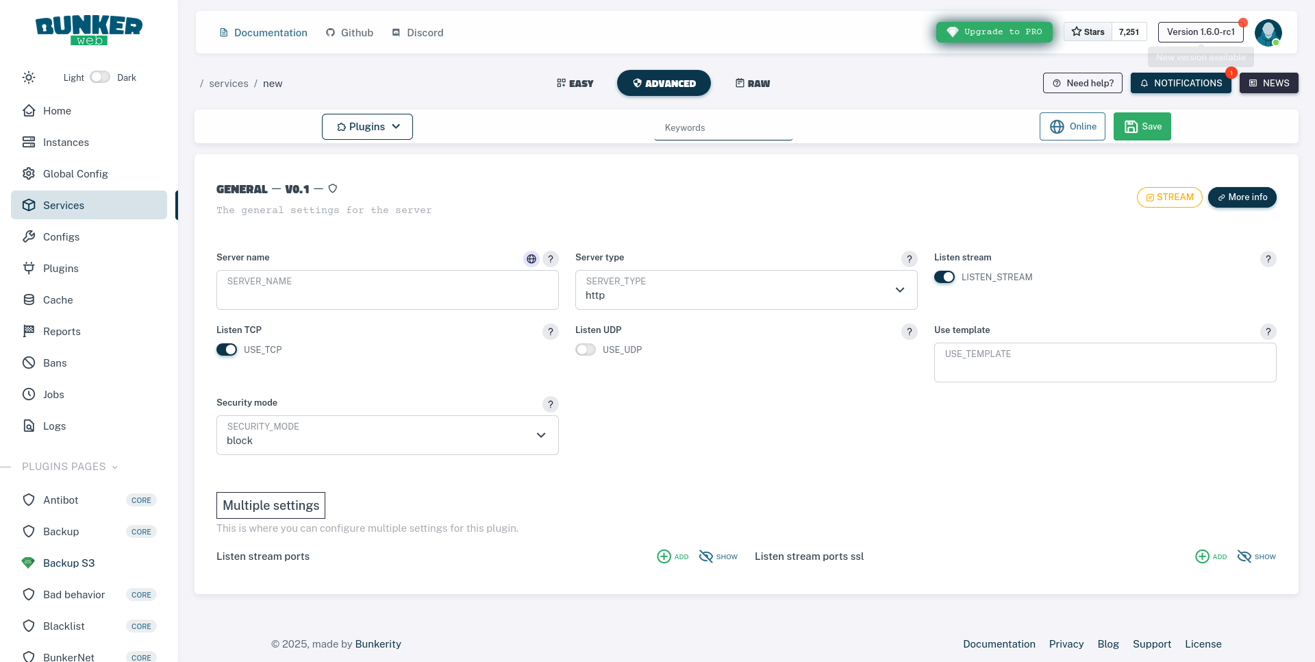Open the Reports page from sidebar

pyautogui.click(x=62, y=331)
